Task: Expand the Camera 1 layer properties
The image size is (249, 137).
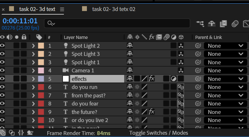Action: click(x=33, y=70)
